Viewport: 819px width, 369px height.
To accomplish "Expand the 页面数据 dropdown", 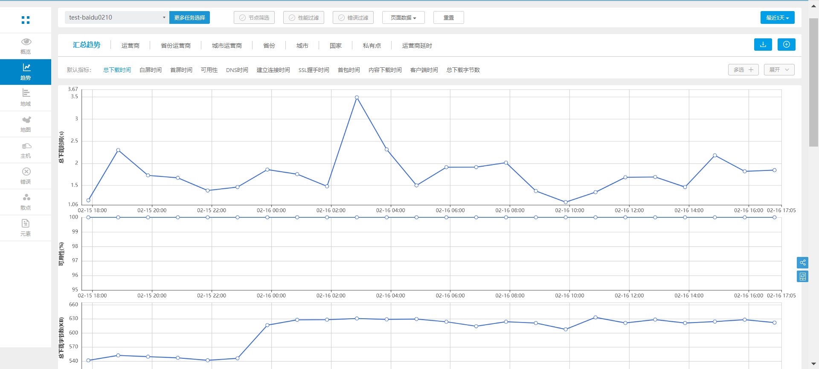I will (x=403, y=18).
